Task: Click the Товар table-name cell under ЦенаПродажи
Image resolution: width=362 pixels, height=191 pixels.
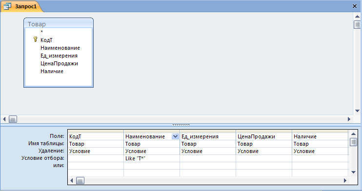Action: [264, 144]
